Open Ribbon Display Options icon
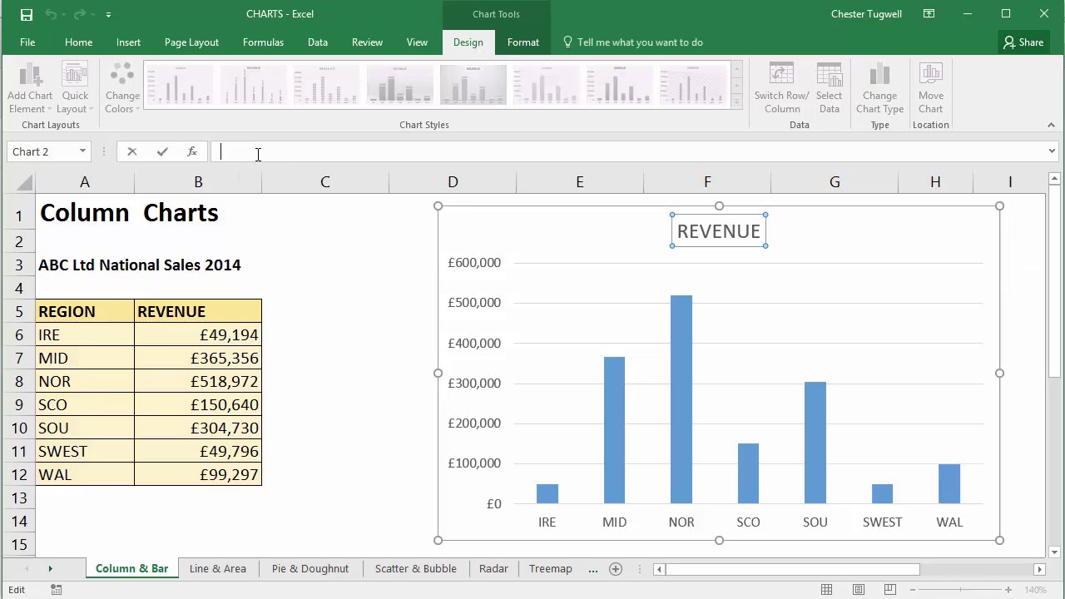 pyautogui.click(x=929, y=14)
